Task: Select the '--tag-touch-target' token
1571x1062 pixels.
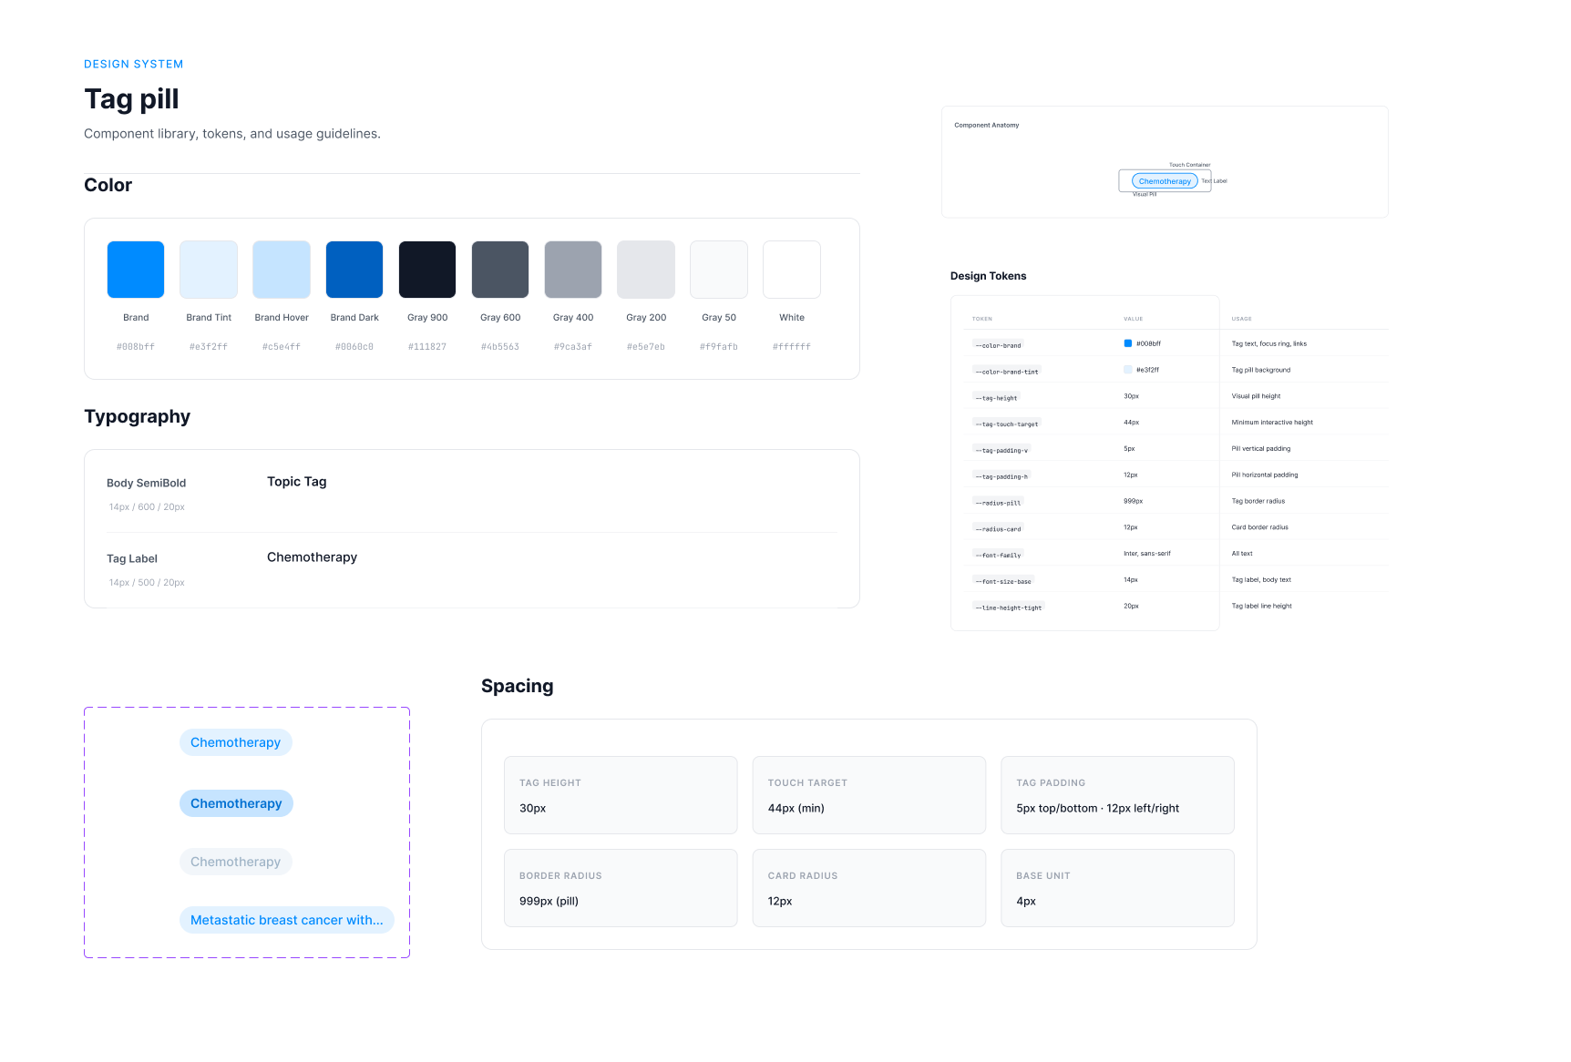Action: click(1007, 424)
